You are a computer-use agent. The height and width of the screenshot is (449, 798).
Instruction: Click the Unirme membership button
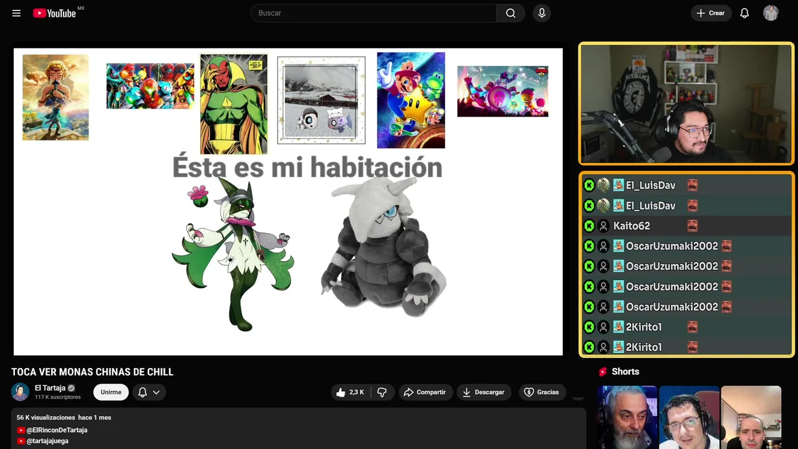(x=111, y=392)
